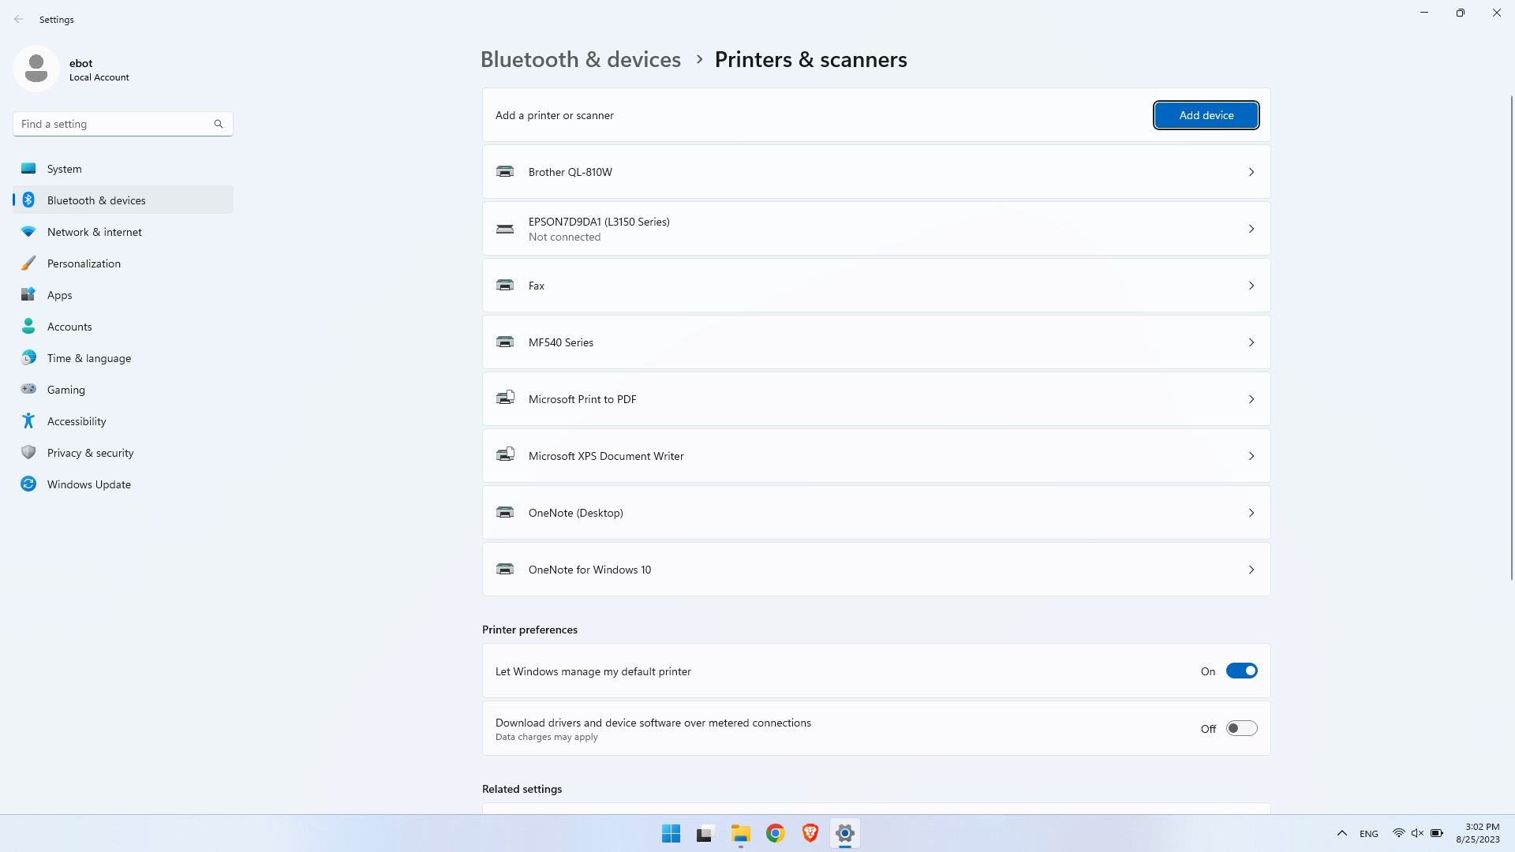1515x852 pixels.
Task: Click the Gaming controller icon
Action: click(28, 389)
